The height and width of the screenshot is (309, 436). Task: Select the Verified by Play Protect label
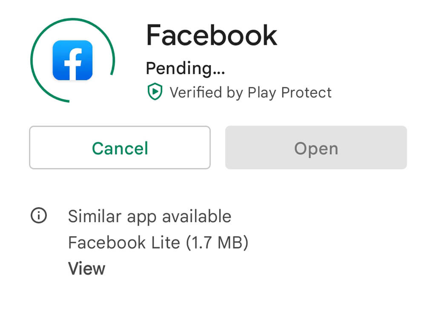(250, 92)
